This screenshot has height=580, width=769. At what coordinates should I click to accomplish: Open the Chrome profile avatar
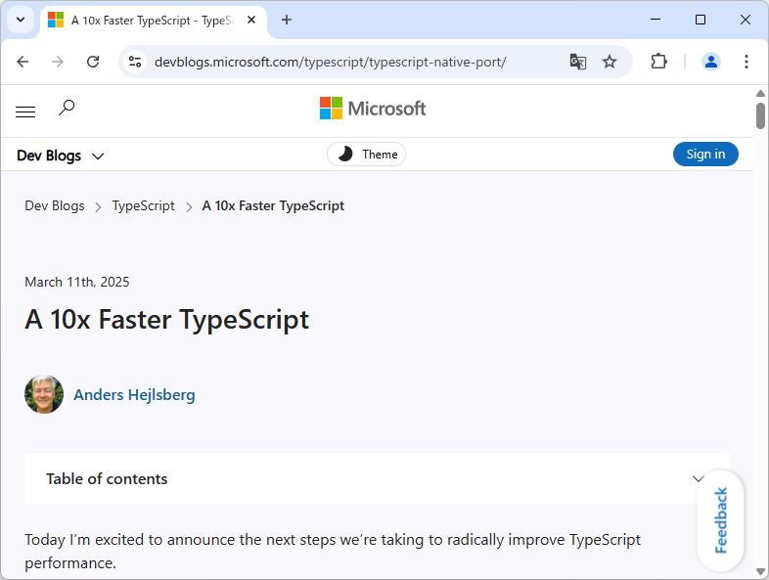coord(711,62)
